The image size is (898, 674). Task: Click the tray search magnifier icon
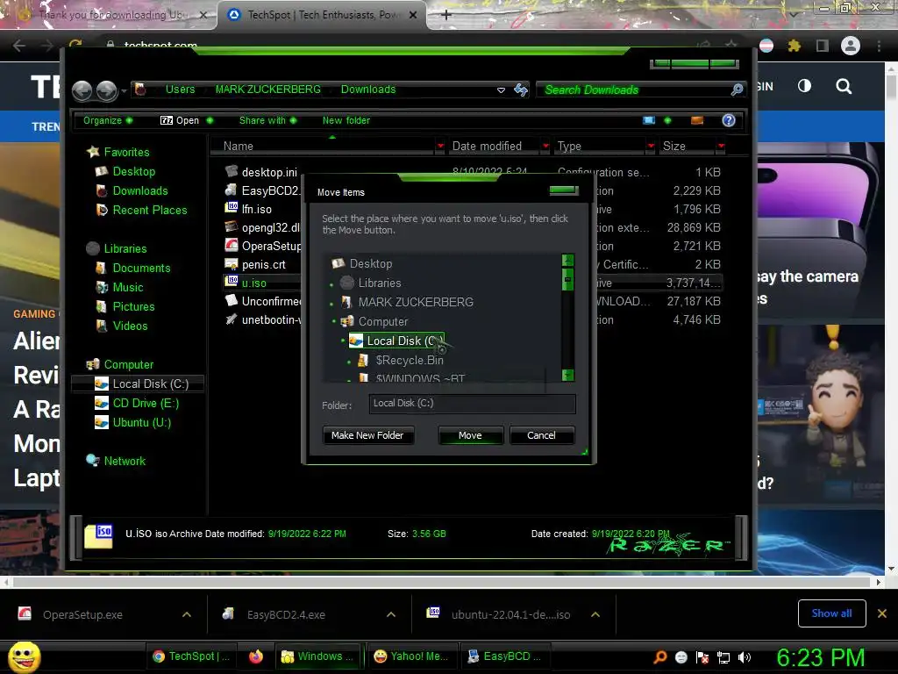tap(660, 656)
